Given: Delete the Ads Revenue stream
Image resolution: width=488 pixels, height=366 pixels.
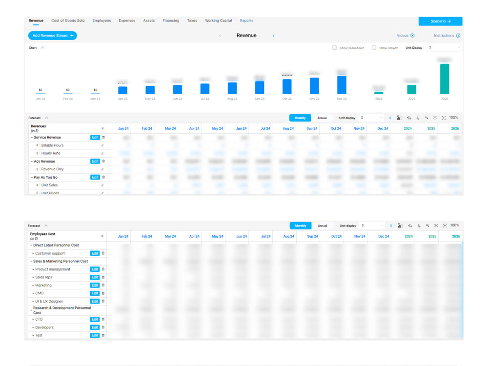Looking at the screenshot, I should pyautogui.click(x=103, y=161).
